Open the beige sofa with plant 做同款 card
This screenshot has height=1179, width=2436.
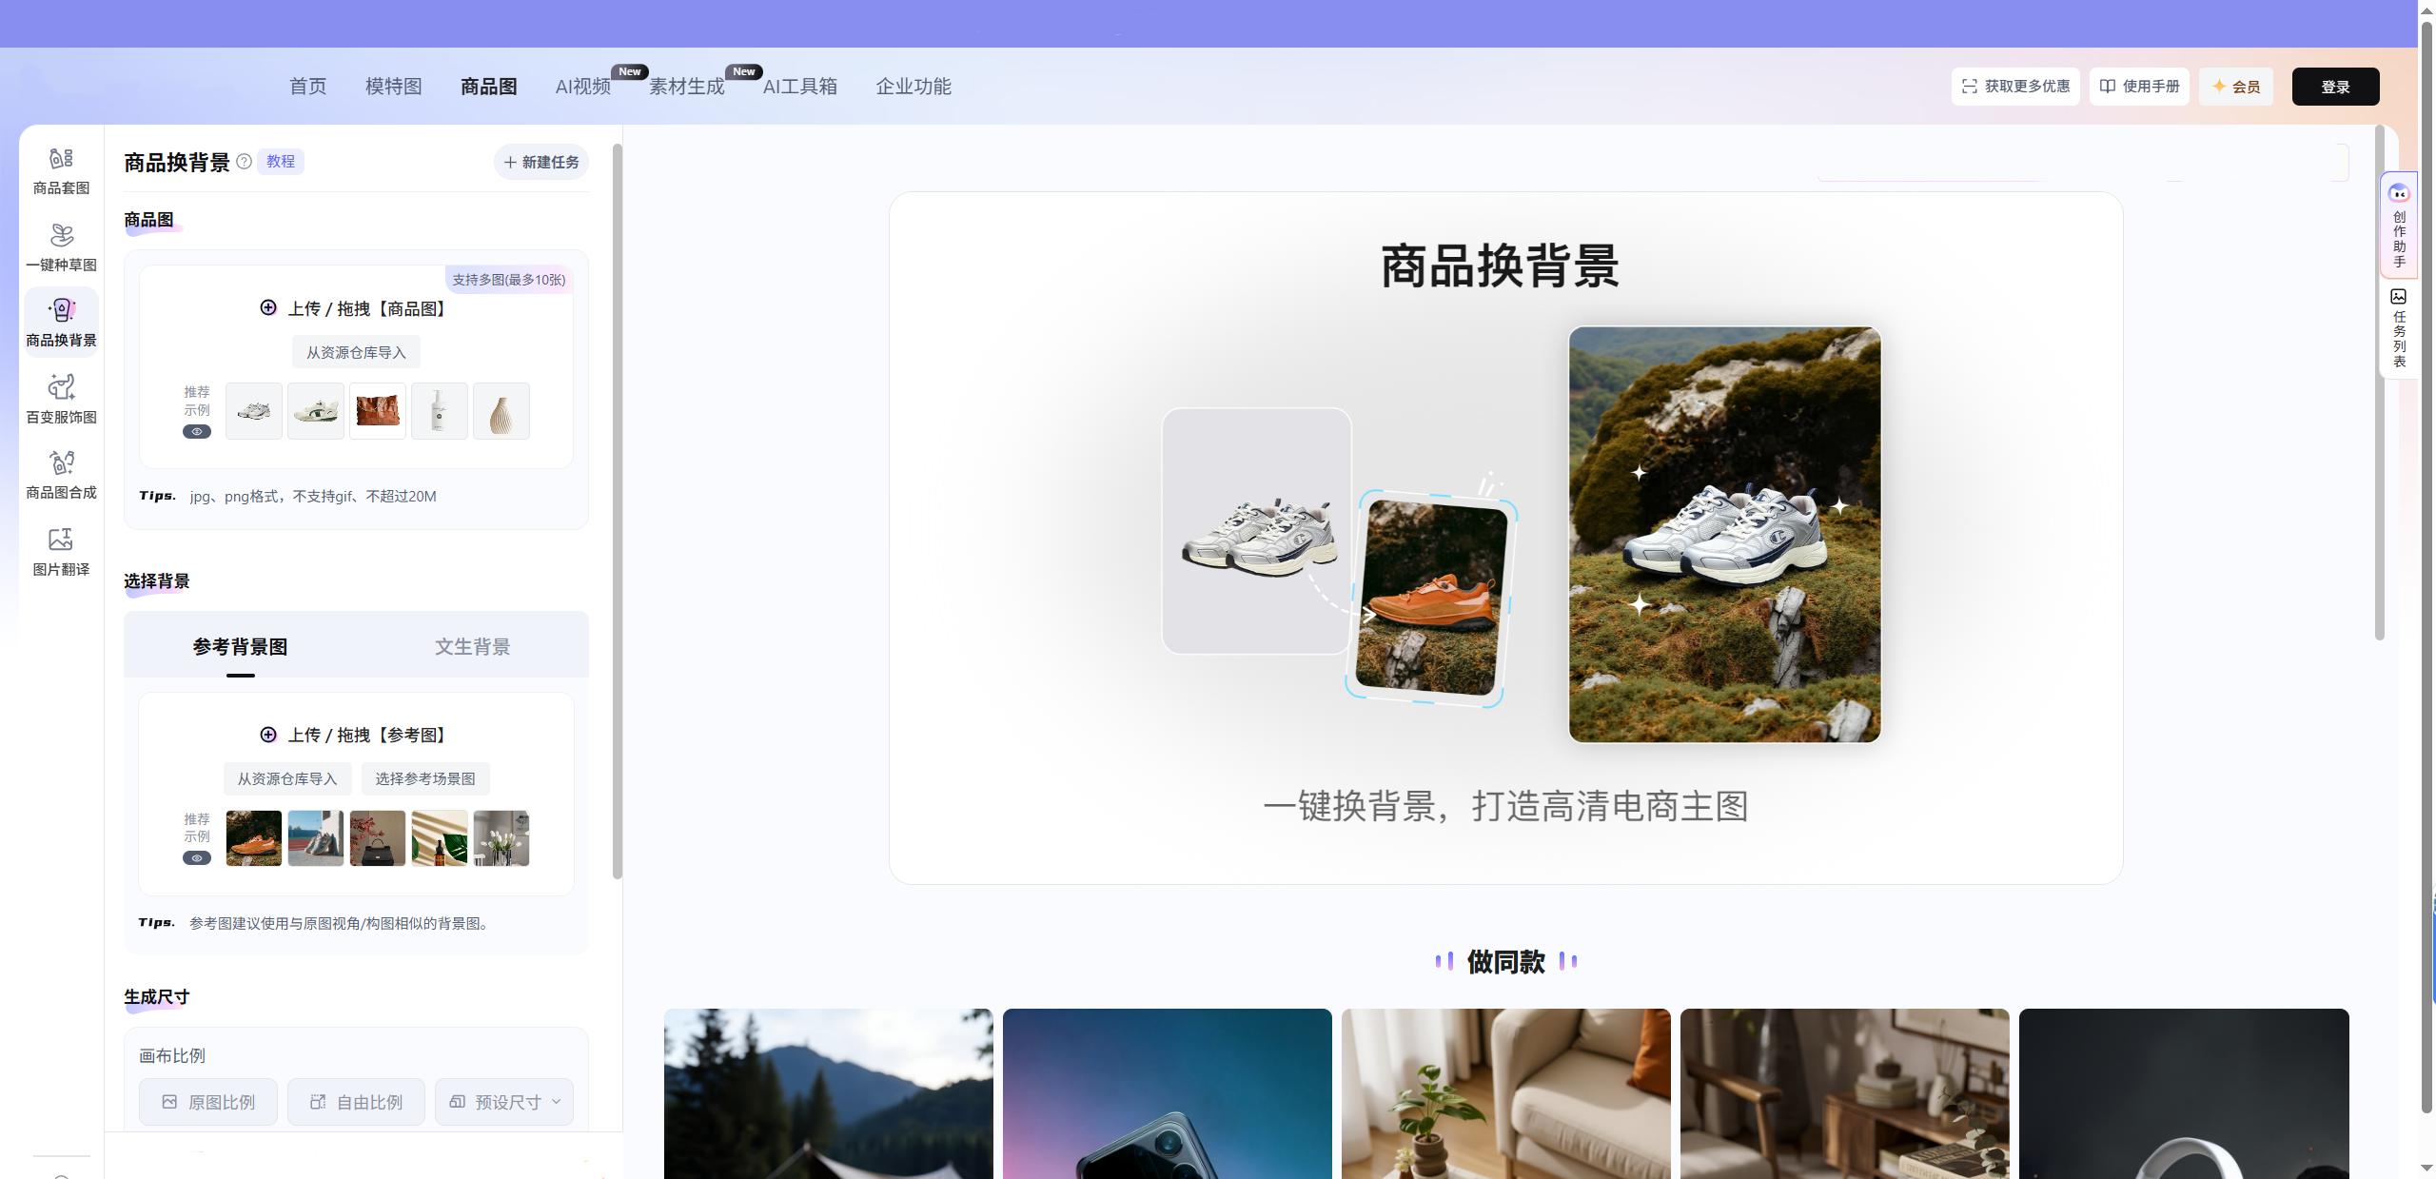click(x=1505, y=1093)
